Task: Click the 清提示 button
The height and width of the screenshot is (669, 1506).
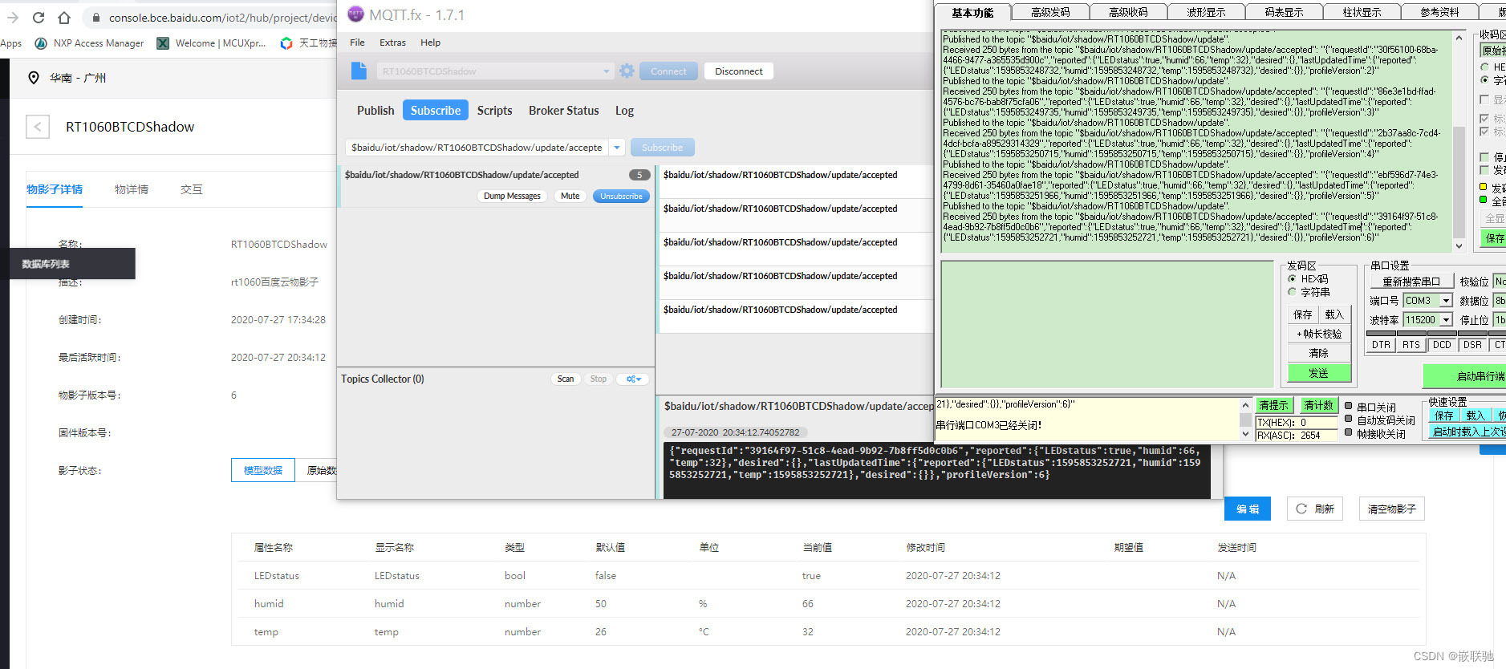Action: [1273, 405]
